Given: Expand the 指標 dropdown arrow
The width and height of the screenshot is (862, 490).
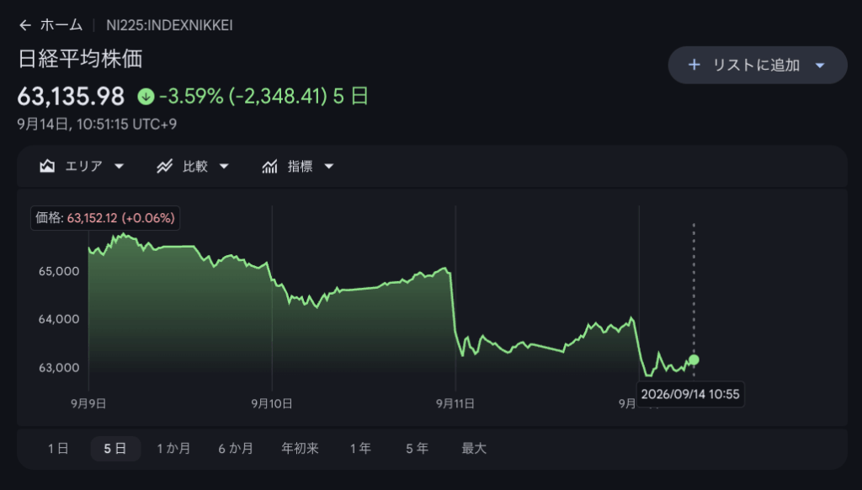Looking at the screenshot, I should (329, 166).
